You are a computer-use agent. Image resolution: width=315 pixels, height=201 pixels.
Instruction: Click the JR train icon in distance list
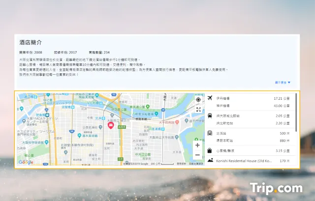[210, 115]
